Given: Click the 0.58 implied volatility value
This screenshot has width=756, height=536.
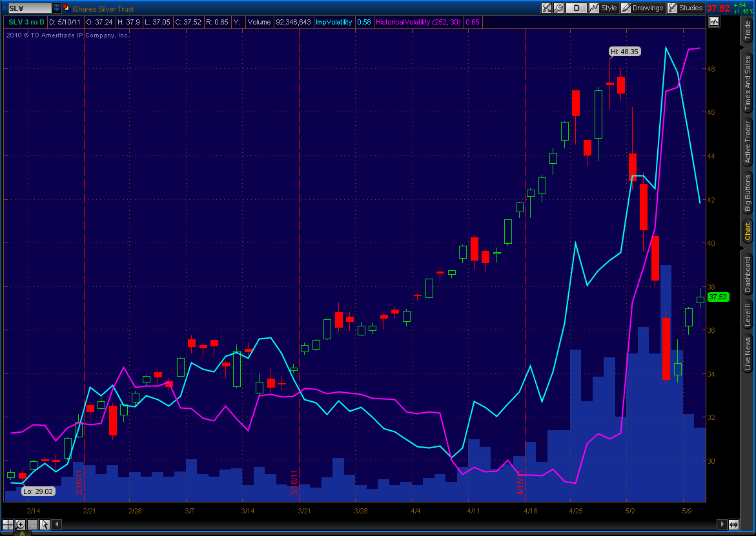Looking at the screenshot, I should (x=364, y=22).
